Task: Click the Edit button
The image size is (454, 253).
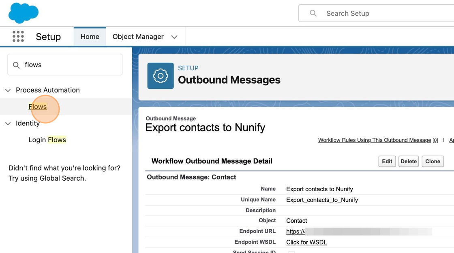Action: pyautogui.click(x=387, y=161)
